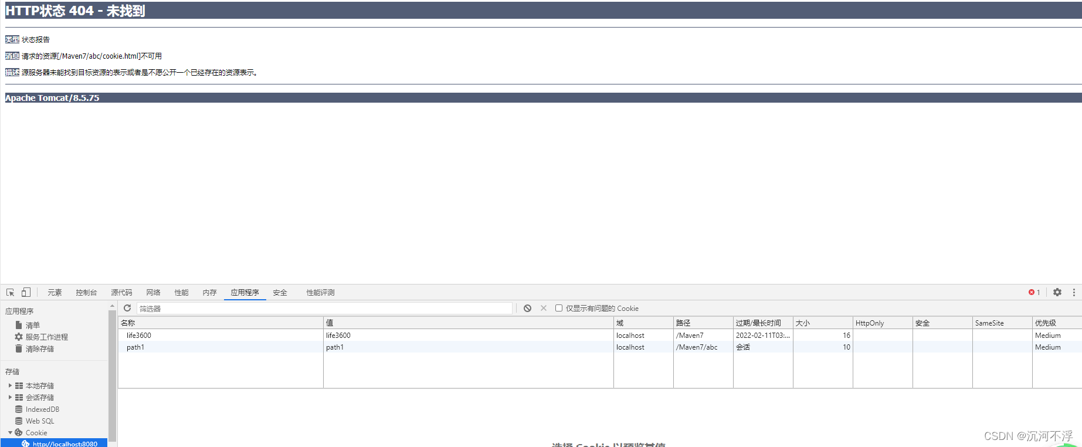Open 服务工作进程 in the sidebar
Image resolution: width=1082 pixels, height=447 pixels.
pyautogui.click(x=47, y=337)
